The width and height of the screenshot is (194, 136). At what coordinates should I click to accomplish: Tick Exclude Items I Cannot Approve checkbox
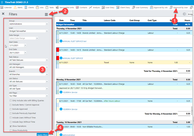tap(11, 105)
